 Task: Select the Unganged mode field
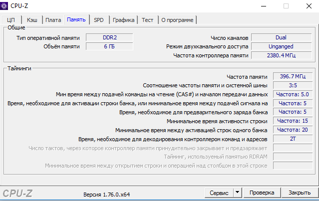pyautogui.click(x=282, y=46)
